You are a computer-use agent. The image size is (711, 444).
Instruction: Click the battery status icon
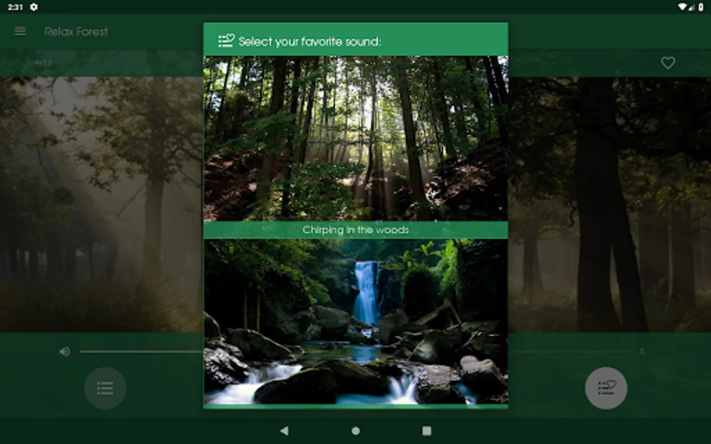click(x=701, y=7)
